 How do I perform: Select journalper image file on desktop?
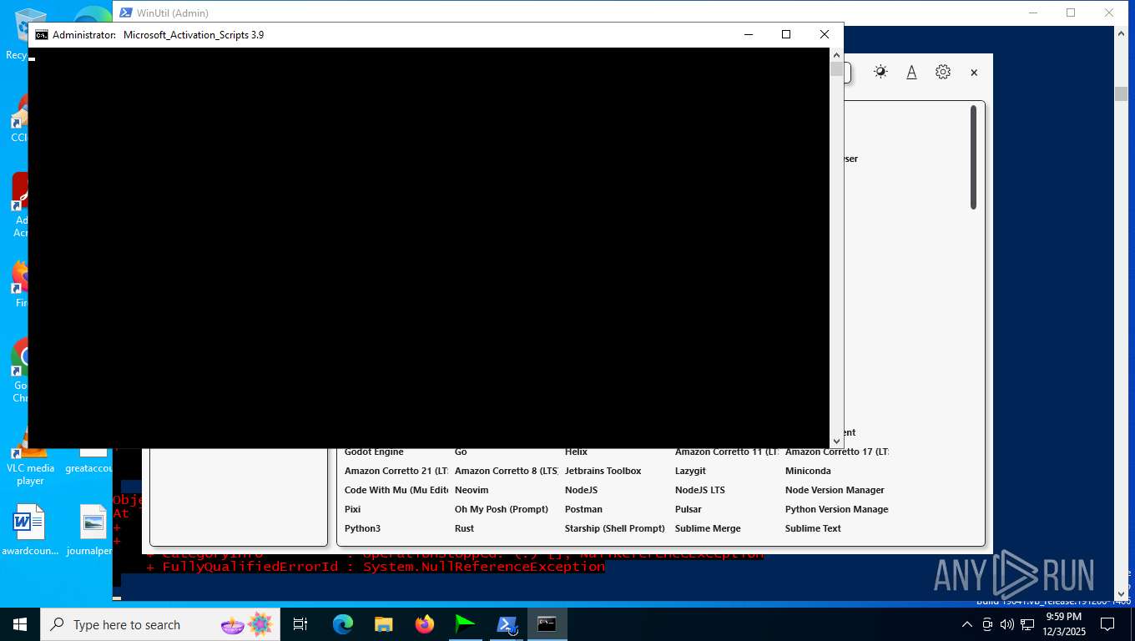click(x=91, y=530)
